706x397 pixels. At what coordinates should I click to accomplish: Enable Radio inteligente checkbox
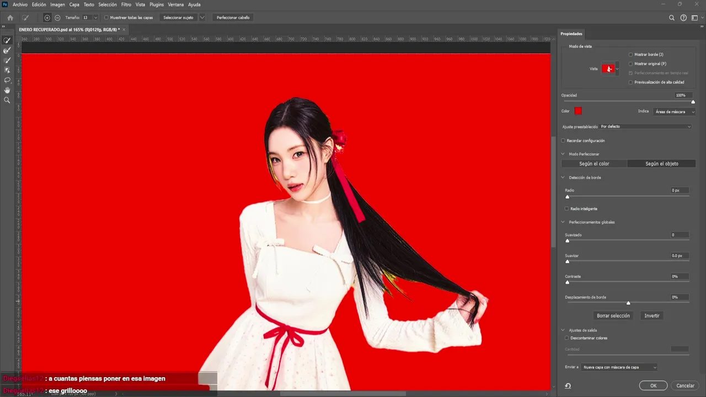coord(567,209)
